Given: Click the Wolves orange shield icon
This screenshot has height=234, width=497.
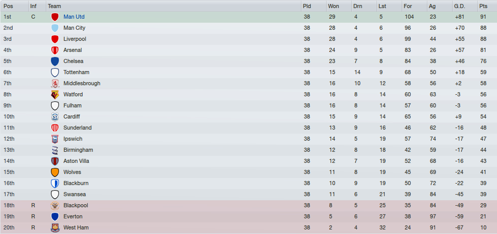Looking at the screenshot, I should [x=55, y=172].
